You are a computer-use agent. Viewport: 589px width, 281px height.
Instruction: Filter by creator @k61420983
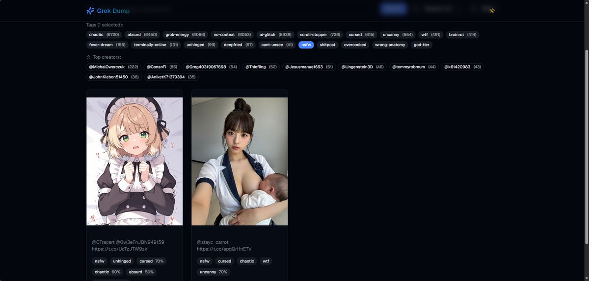tap(463, 67)
